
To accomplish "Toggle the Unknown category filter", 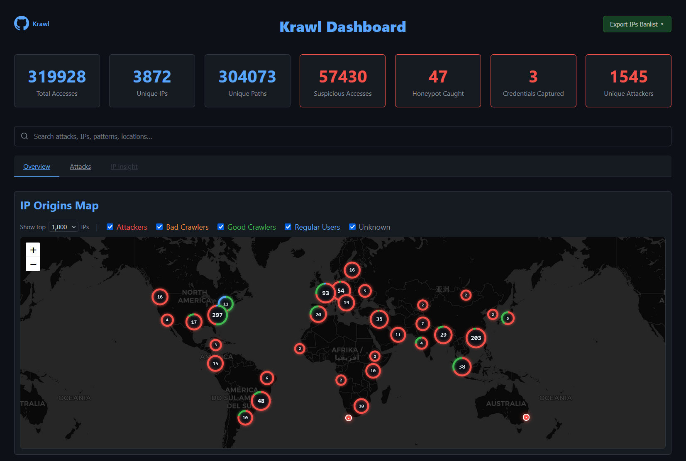I will tap(352, 227).
